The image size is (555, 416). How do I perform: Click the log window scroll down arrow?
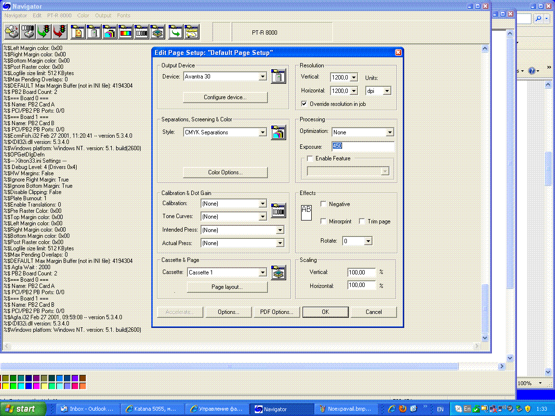485,338
